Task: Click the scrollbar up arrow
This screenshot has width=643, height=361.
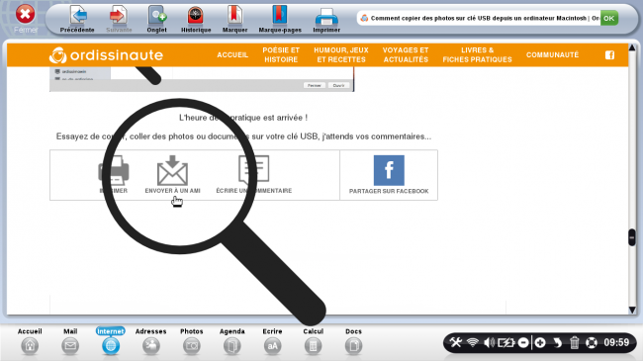Action: click(x=632, y=48)
